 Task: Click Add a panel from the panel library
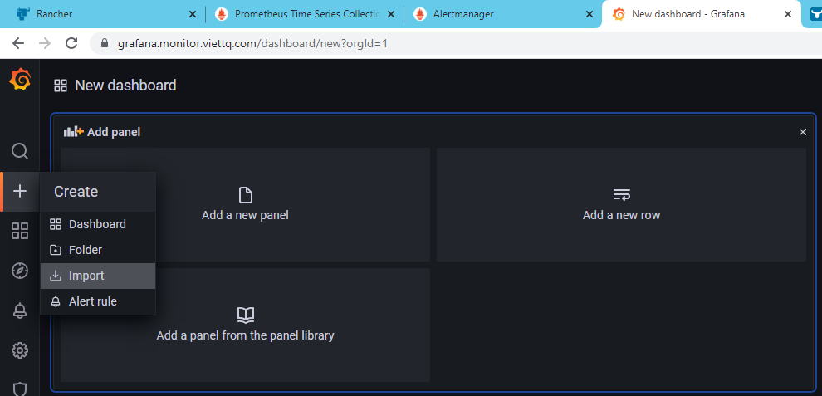point(245,325)
